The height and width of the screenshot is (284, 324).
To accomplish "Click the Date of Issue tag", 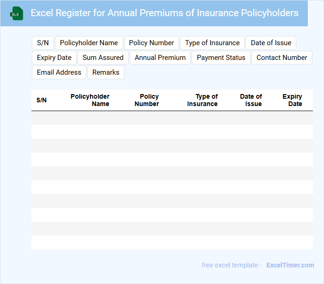I will point(271,43).
